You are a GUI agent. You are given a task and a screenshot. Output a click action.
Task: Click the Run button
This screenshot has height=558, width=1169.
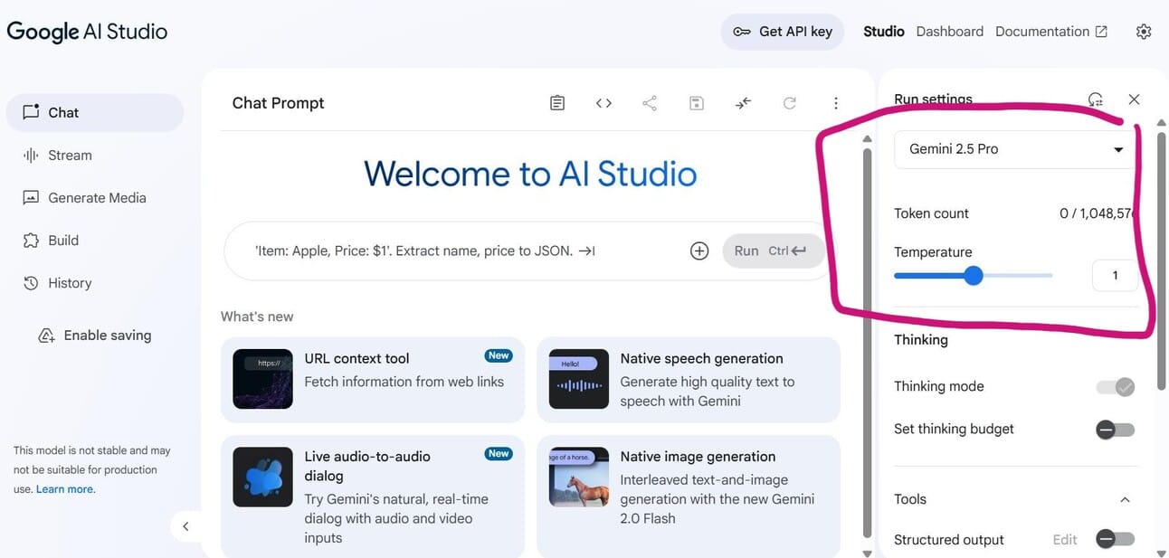click(774, 251)
